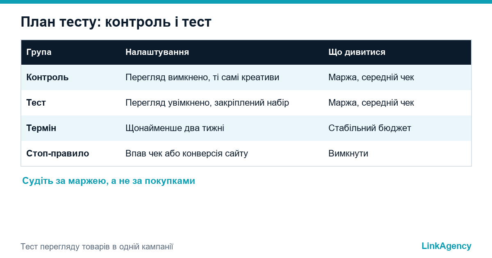Click the 'Стоп-правило' row label
This screenshot has height=258, width=492.
(58, 153)
